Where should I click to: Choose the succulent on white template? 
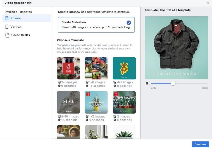click(x=124, y=132)
